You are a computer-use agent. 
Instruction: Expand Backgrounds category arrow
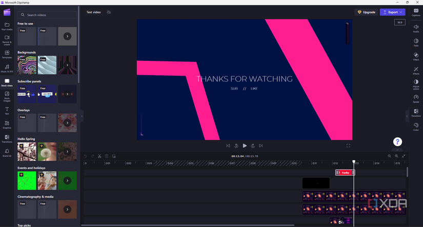68,65
